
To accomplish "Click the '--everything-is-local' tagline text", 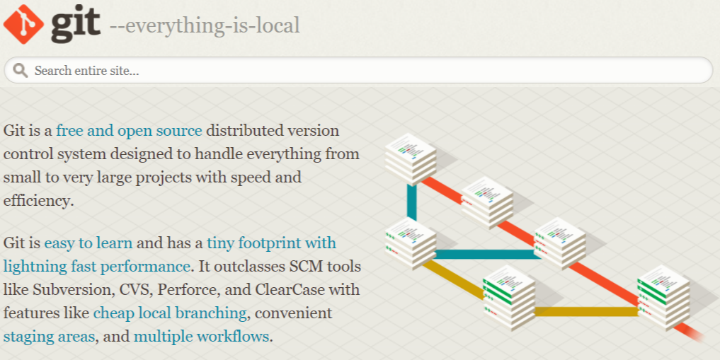I will pos(205,25).
